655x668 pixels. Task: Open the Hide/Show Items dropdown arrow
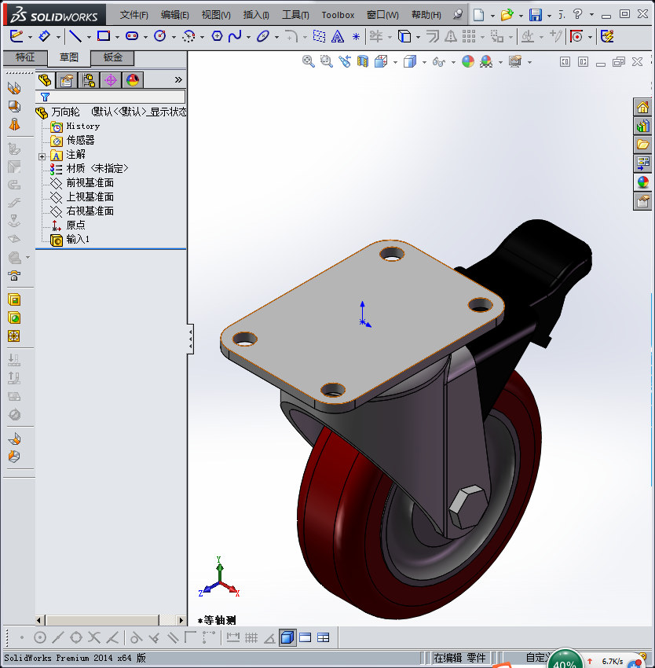(453, 63)
